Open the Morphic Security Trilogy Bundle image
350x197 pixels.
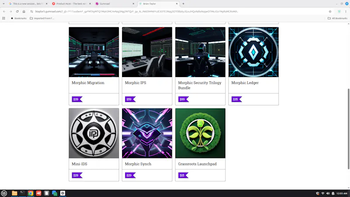coord(200,52)
